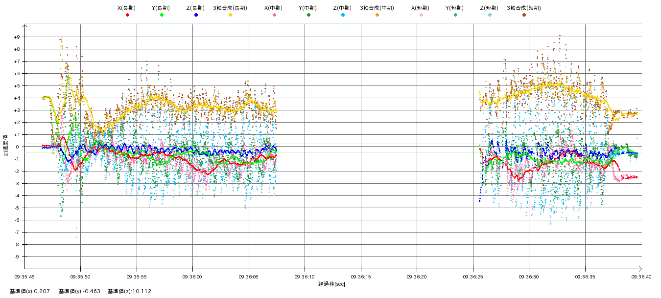Select the 09:35:45 time axis tick label
Image resolution: width=661 pixels, height=298 pixels.
click(x=24, y=276)
